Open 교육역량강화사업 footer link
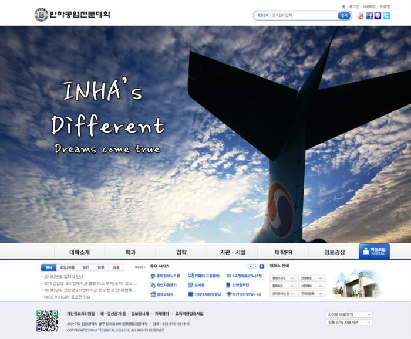 pyautogui.click(x=189, y=314)
